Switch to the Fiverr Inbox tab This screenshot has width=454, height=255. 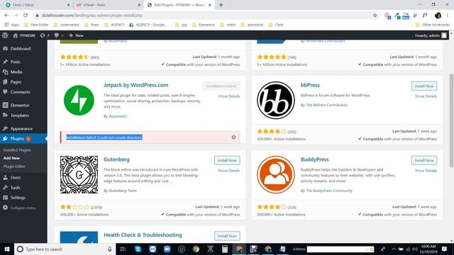tap(38, 5)
